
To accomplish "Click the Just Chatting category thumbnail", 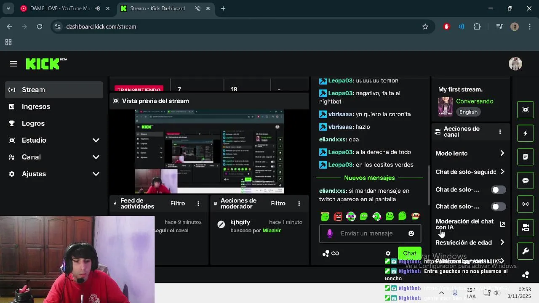I will click(x=446, y=106).
